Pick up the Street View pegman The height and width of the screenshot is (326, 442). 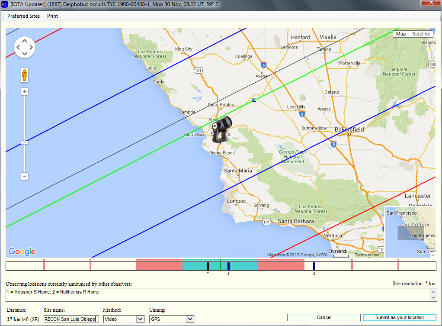pos(25,75)
